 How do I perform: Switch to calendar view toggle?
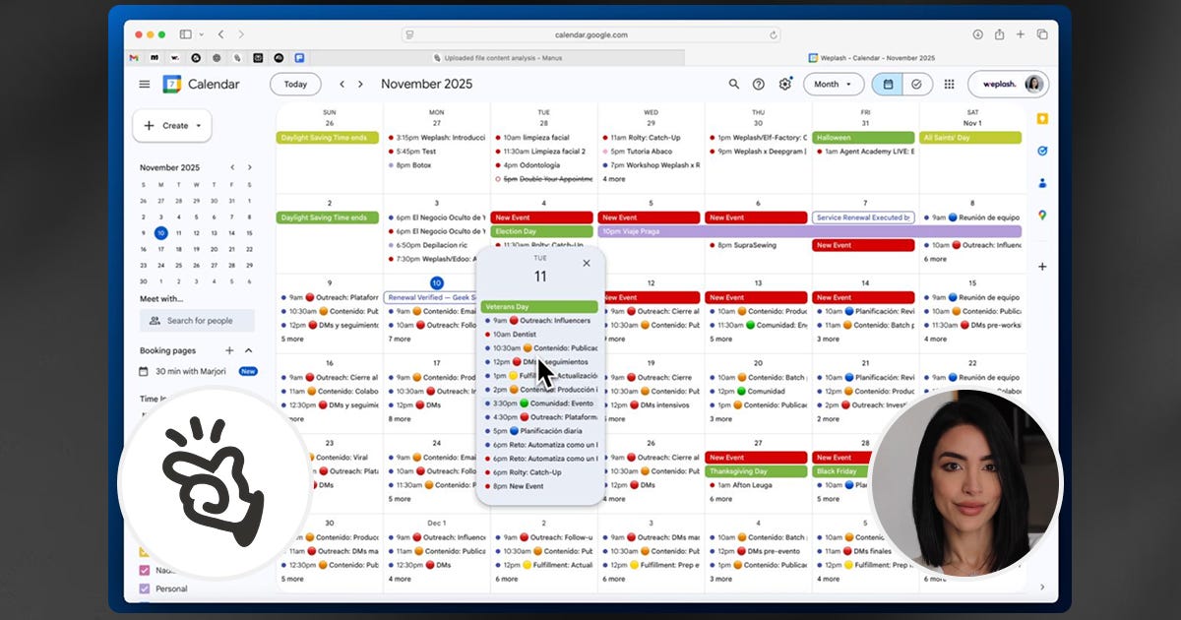(888, 85)
